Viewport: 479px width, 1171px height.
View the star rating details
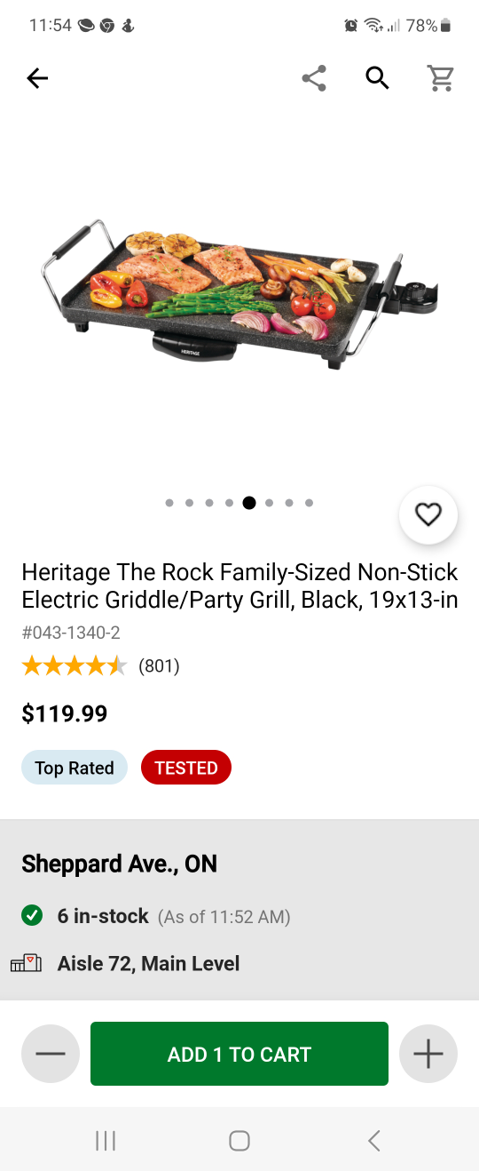pyautogui.click(x=75, y=665)
